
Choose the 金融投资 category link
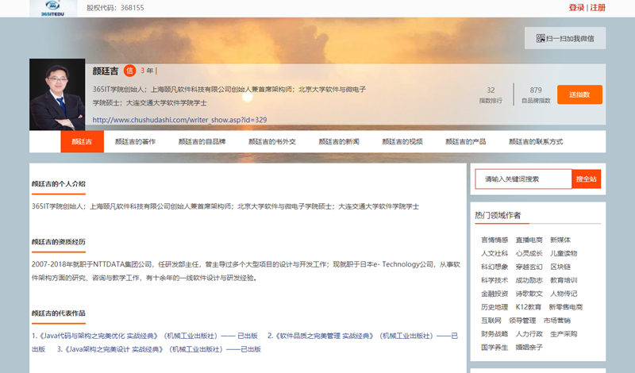click(495, 294)
